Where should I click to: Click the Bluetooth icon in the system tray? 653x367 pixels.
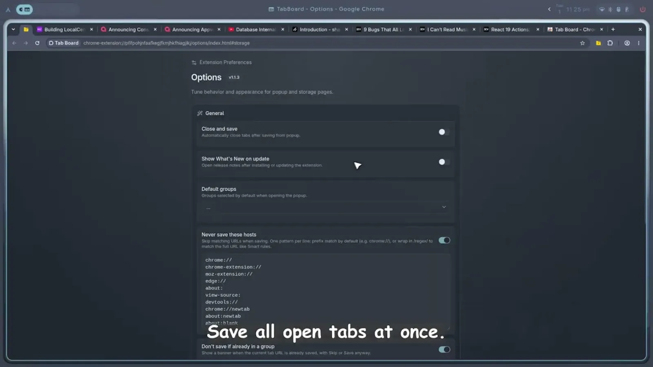[610, 9]
